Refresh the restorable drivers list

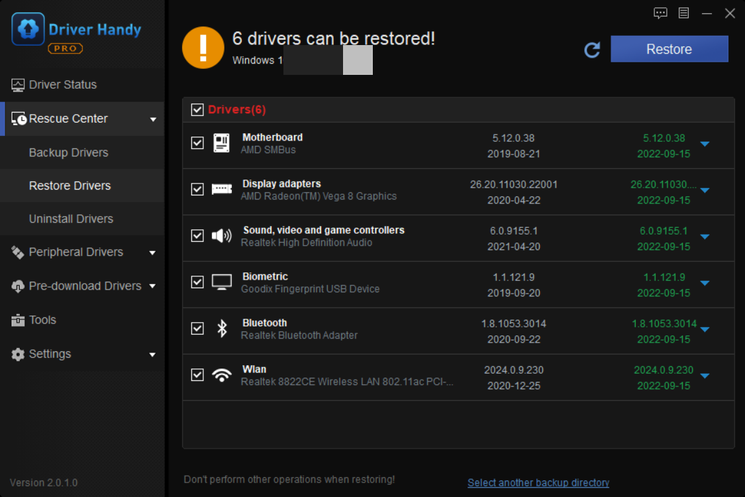point(593,48)
